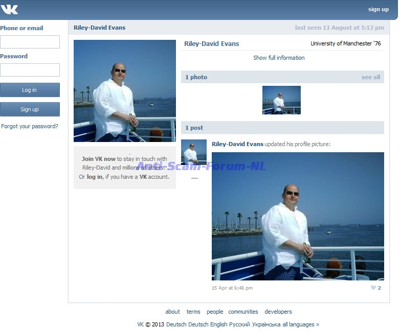Viewport: 400px width, 331px height.
Task: Expand all languages in footer
Action: (300, 324)
